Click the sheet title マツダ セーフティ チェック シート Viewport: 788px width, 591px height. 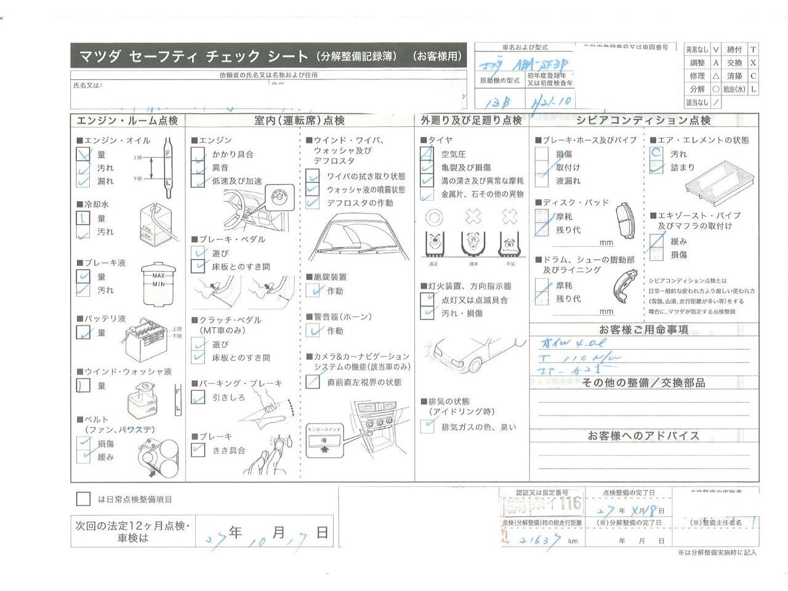click(194, 57)
